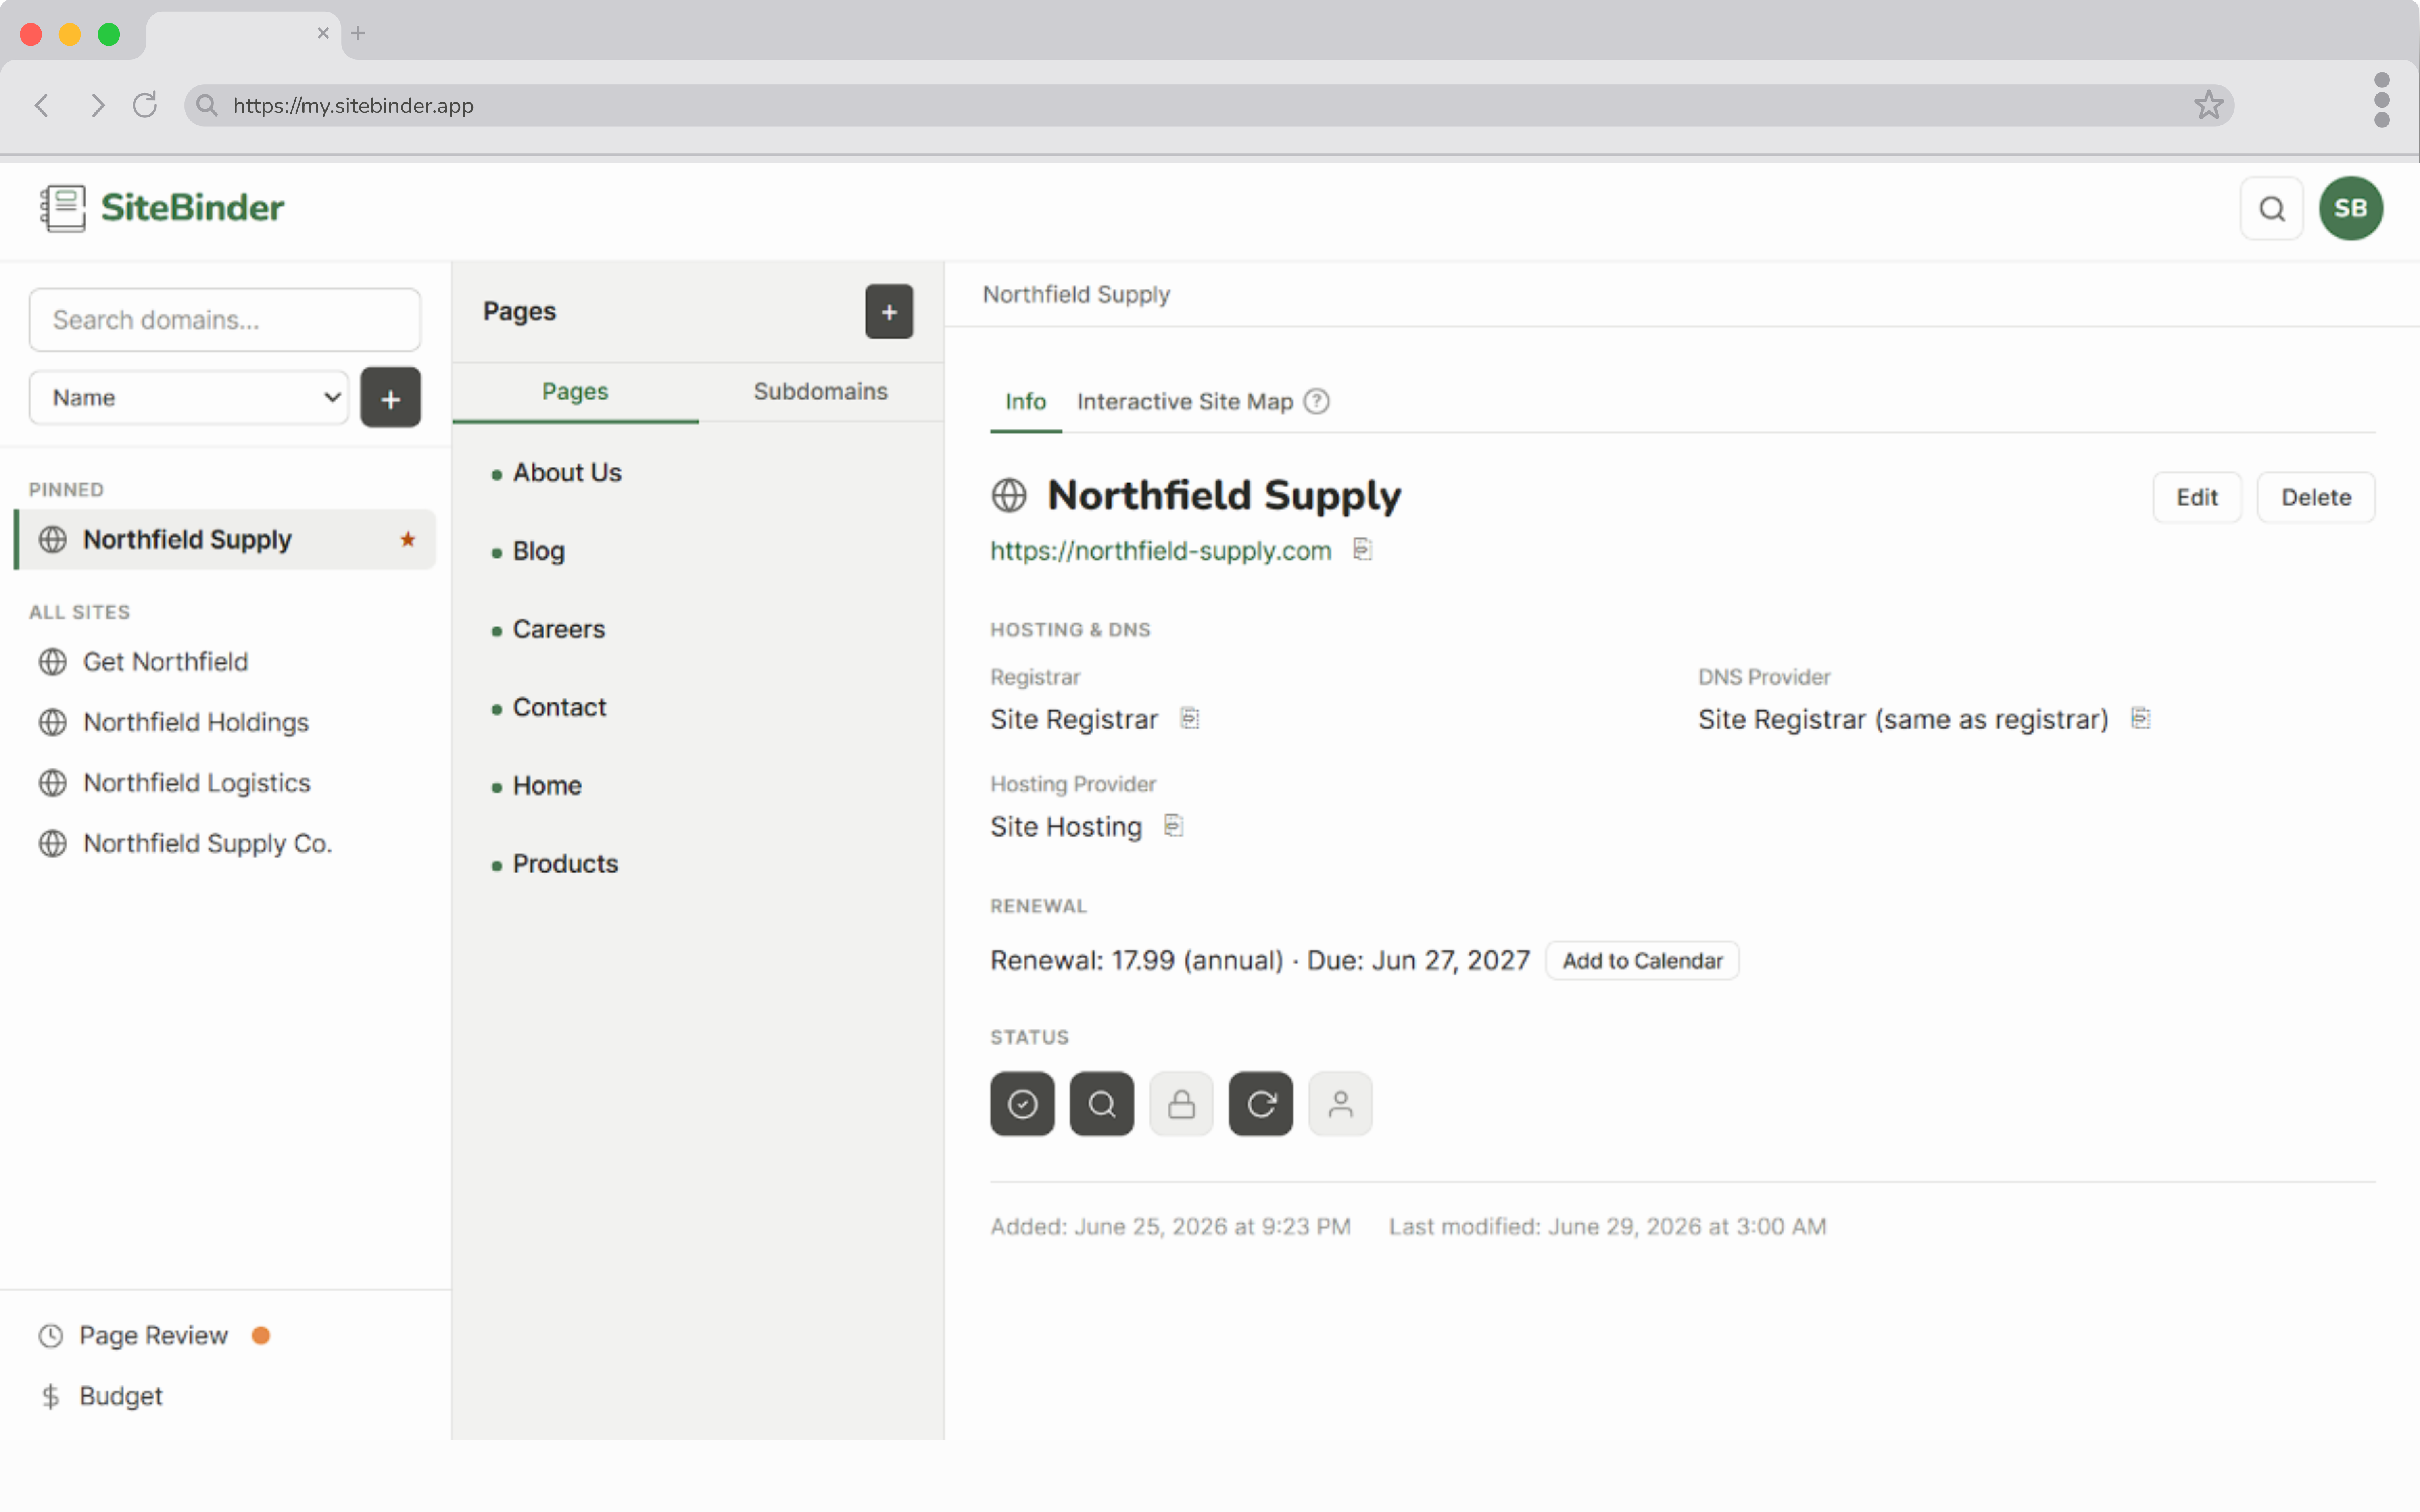Toggle the refresh arrow status icon
This screenshot has width=2420, height=1512.
pyautogui.click(x=1261, y=1104)
